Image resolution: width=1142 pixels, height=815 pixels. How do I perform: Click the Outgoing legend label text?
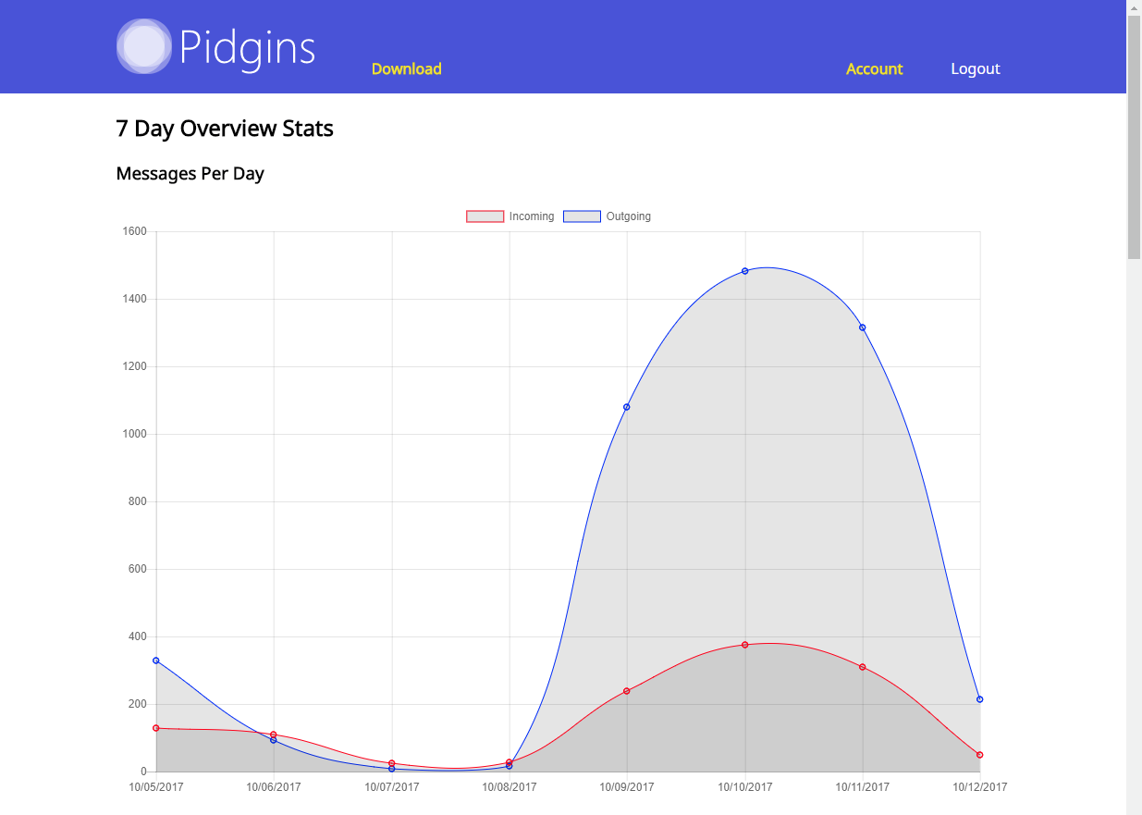628,216
